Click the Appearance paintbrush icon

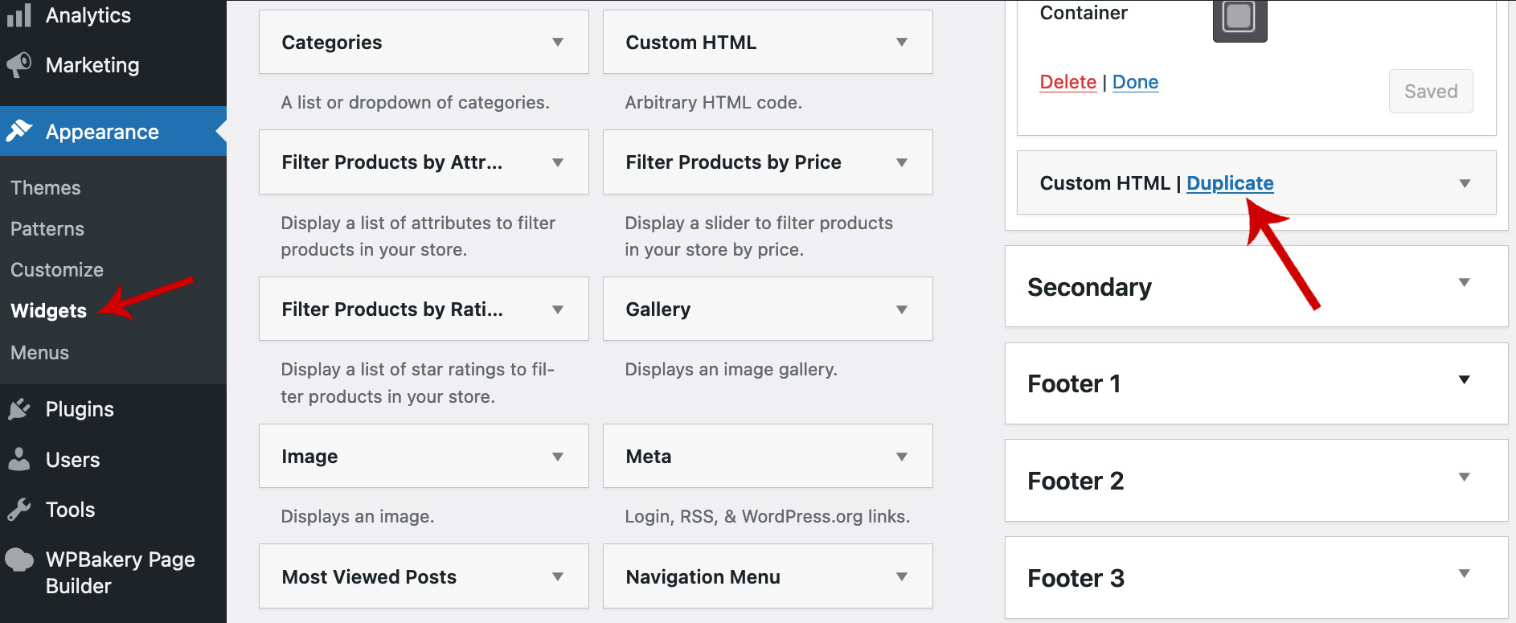coord(19,131)
